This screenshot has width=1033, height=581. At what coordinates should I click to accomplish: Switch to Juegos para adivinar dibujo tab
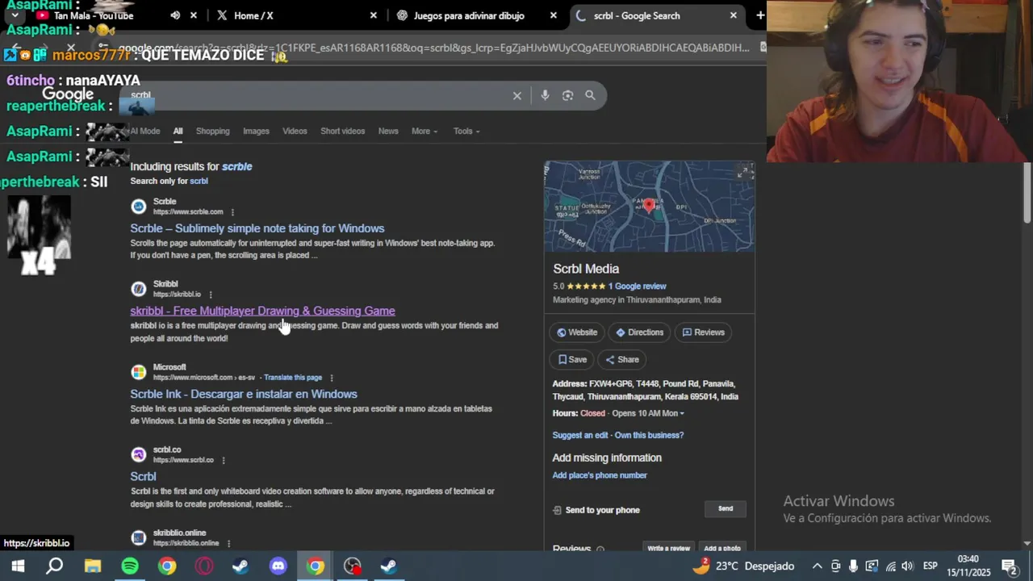click(469, 15)
